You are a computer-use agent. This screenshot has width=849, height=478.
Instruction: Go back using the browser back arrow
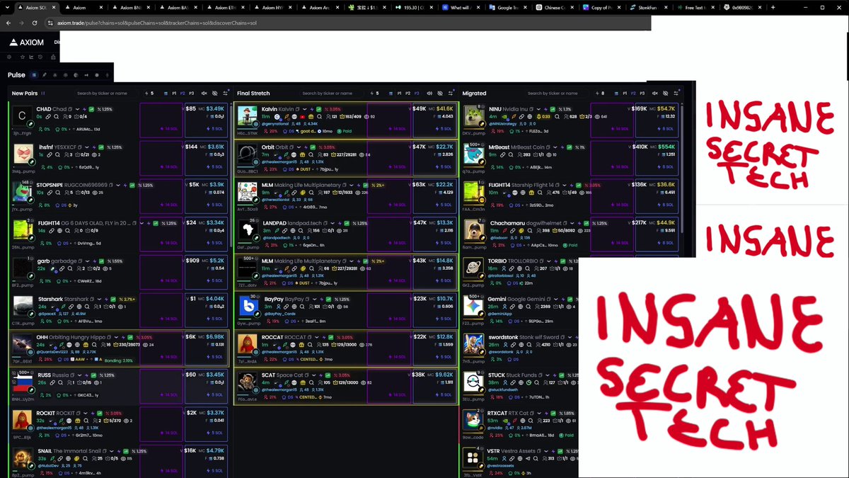coord(8,23)
